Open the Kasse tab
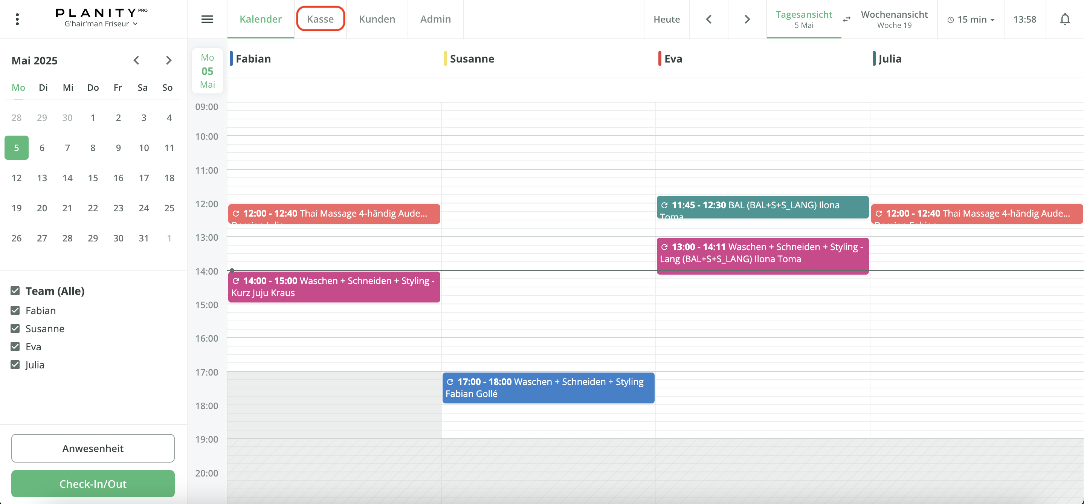1084x504 pixels. (x=320, y=19)
